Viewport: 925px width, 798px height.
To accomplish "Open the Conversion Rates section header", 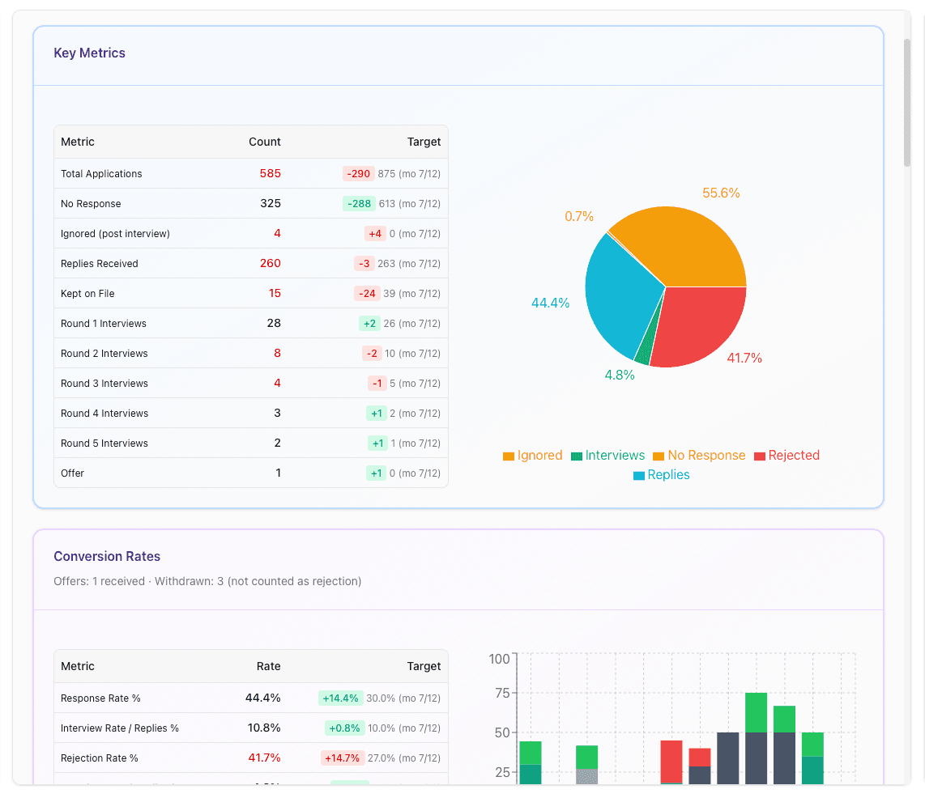I will pos(107,556).
